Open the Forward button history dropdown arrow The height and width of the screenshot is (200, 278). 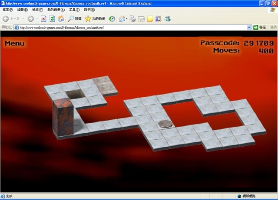[37, 19]
